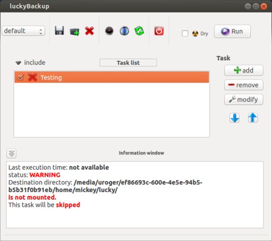Move task up with blue arrow
Image resolution: width=272 pixels, height=241 pixels.
click(x=252, y=118)
